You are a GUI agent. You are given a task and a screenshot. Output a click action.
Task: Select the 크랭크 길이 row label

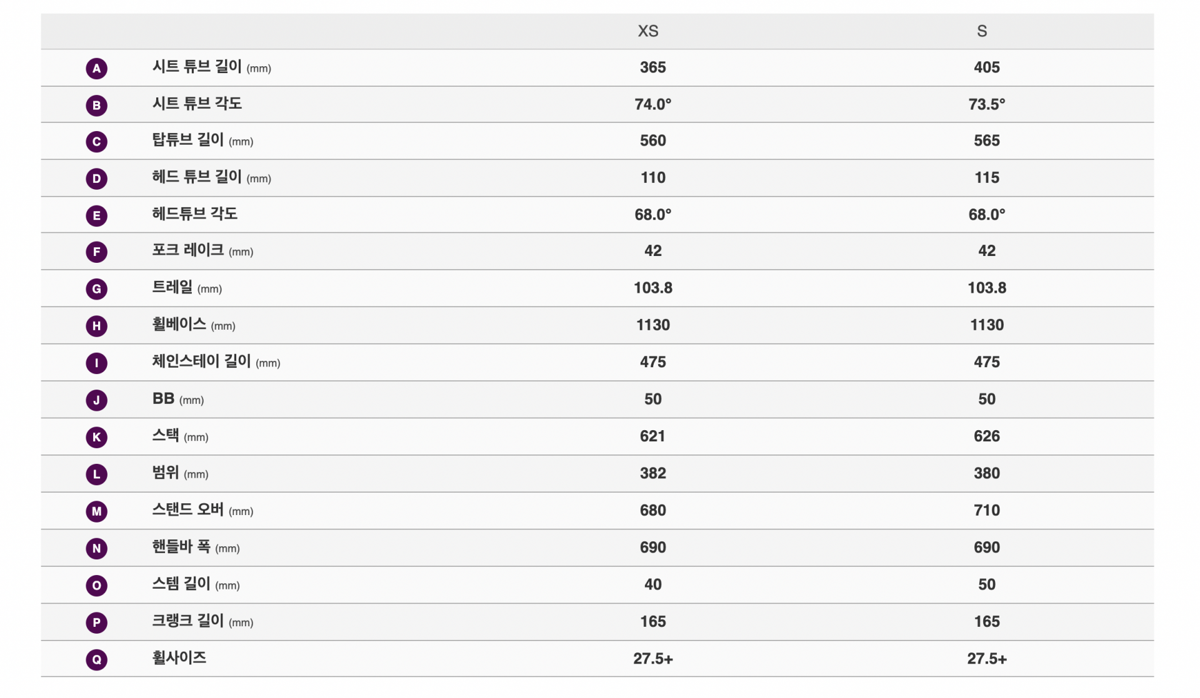202,621
